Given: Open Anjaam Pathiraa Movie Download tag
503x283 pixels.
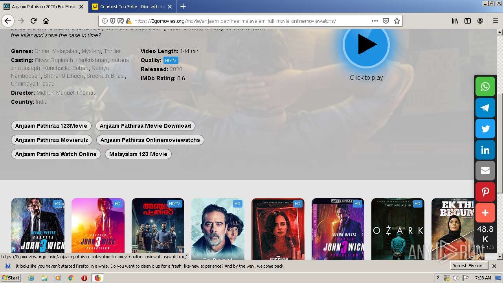Looking at the screenshot, I should [145, 126].
